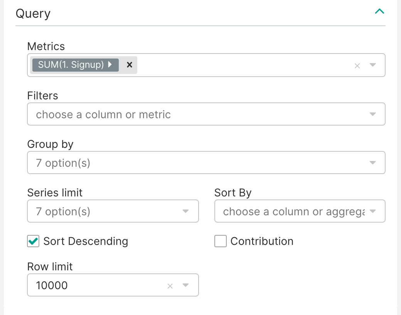Open the Sort By dropdown caret
The height and width of the screenshot is (315, 401).
click(372, 211)
